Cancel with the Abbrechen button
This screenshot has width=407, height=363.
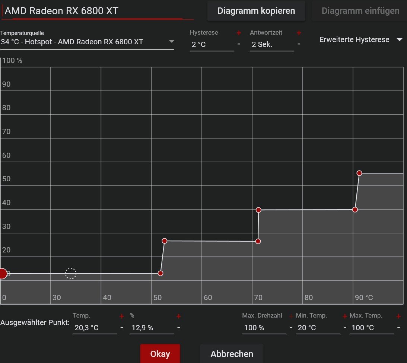click(x=232, y=354)
